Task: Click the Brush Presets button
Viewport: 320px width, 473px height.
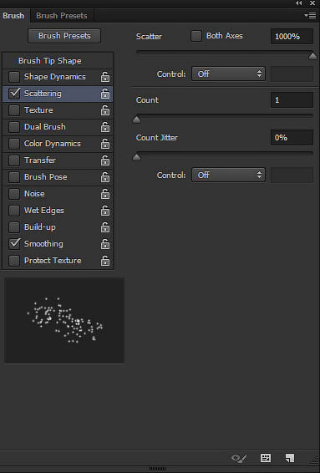Action: pos(64,36)
